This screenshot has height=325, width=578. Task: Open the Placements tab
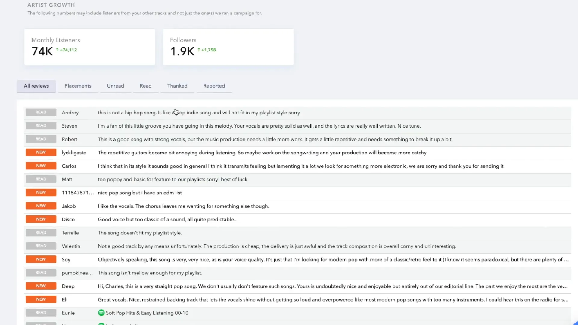[78, 86]
